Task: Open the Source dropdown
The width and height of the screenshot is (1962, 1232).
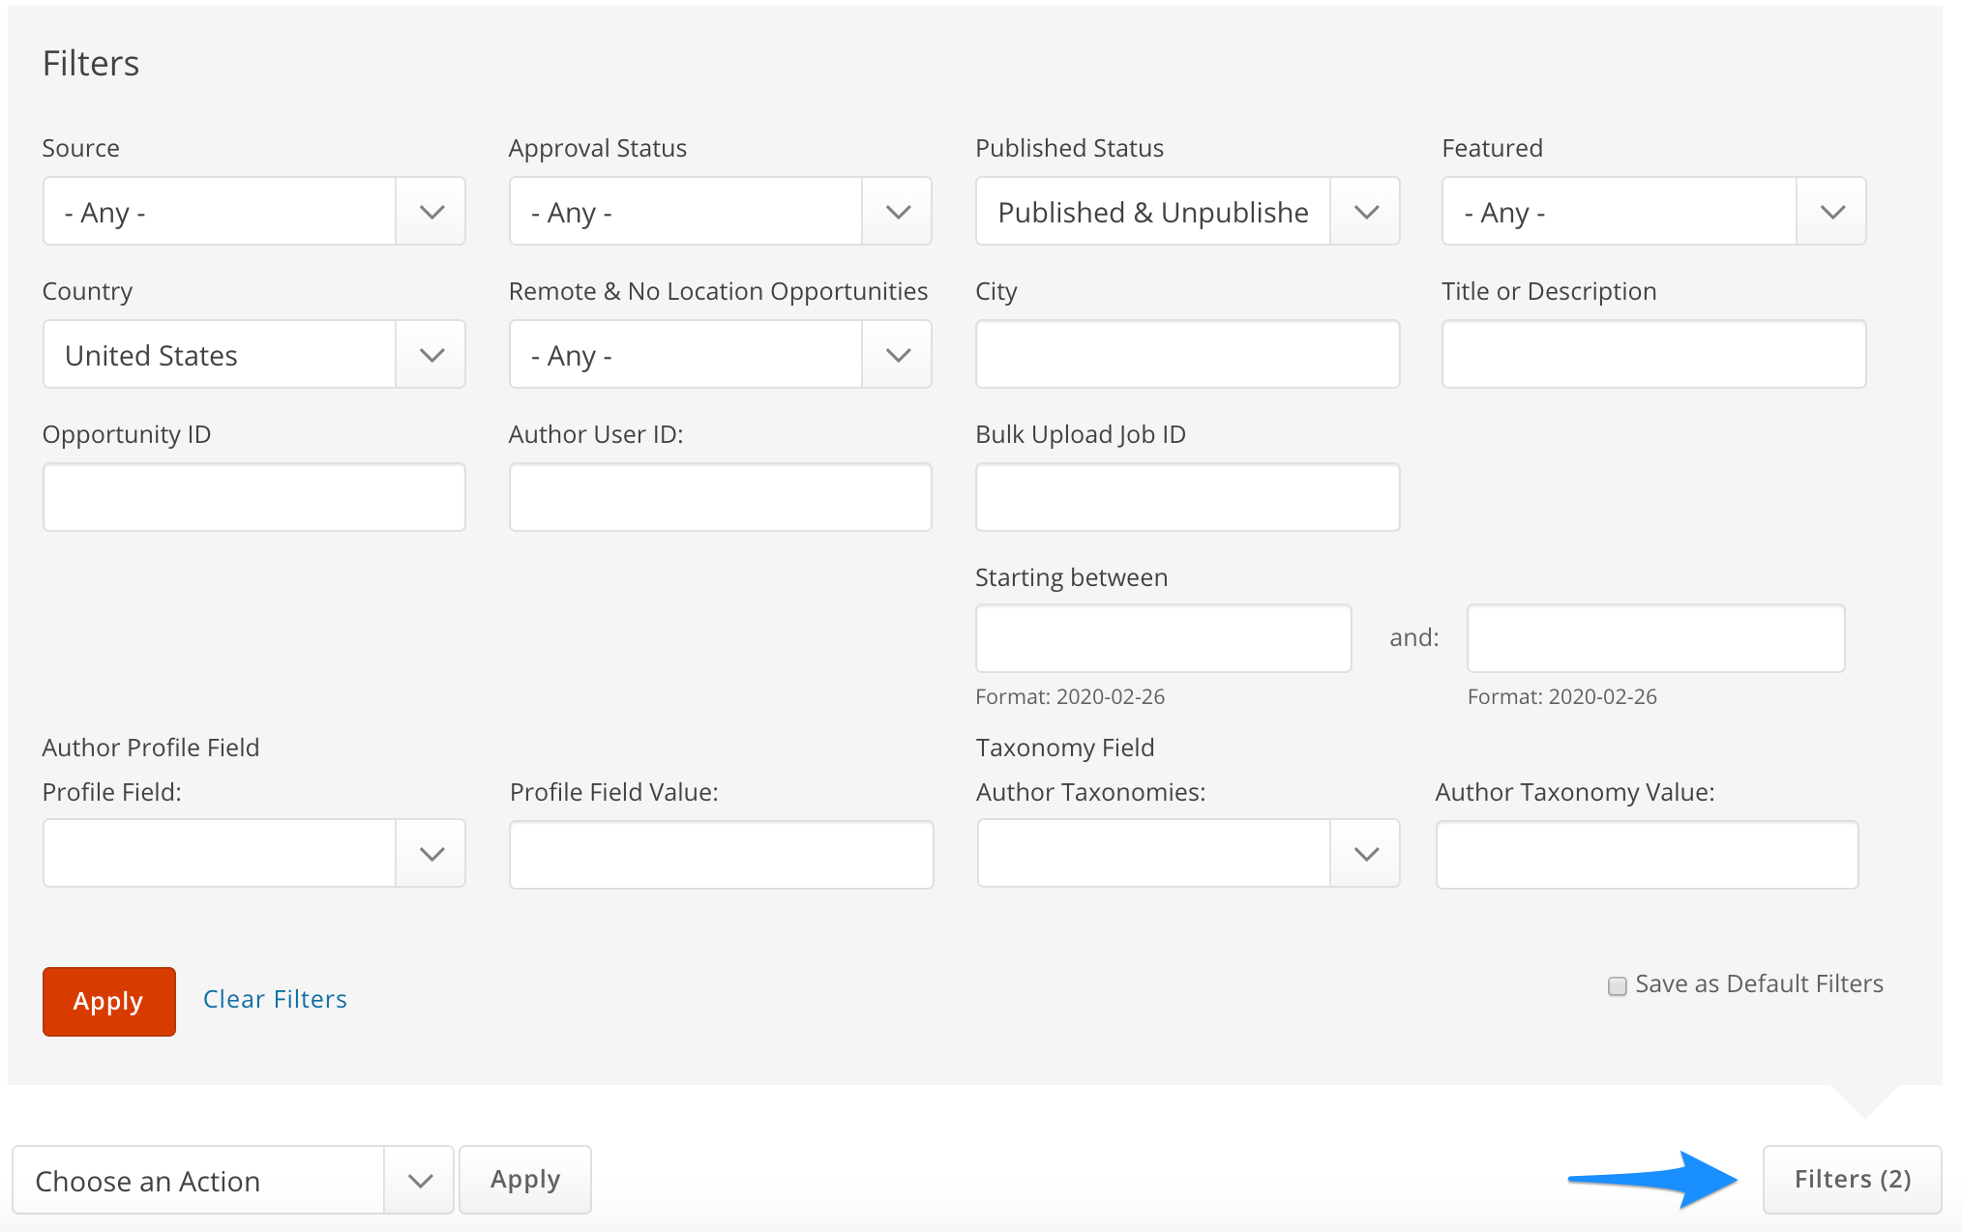Action: point(253,211)
